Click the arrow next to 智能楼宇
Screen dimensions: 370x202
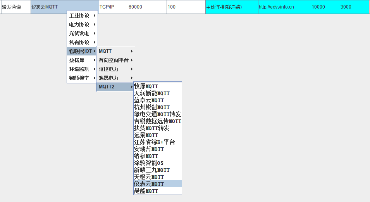95,78
